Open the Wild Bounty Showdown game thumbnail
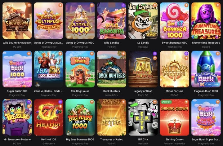The width and height of the screenshot is (223, 146). point(17,21)
